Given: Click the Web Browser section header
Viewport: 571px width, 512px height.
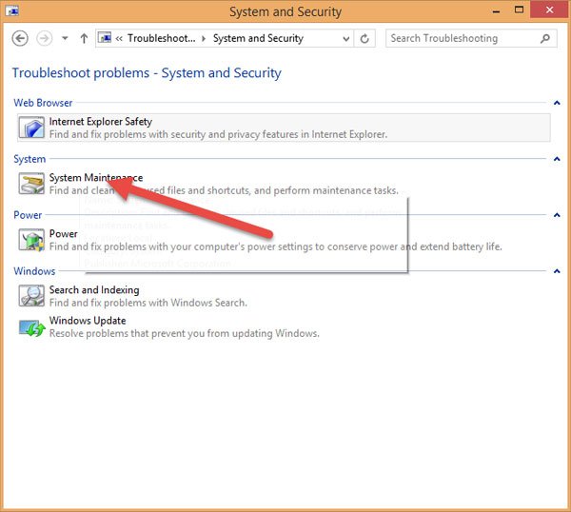Looking at the screenshot, I should 43,103.
